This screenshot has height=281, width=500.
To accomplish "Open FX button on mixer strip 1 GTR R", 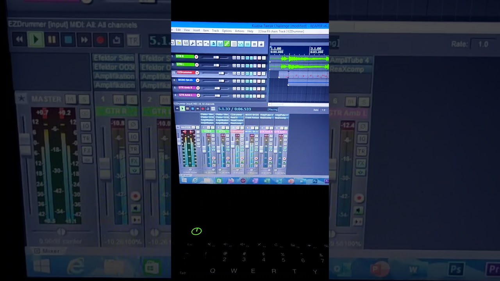I will click(213, 147).
